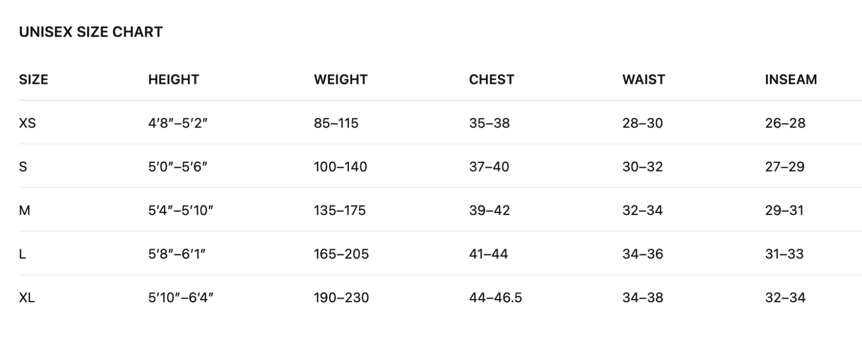
Task: Click the L size row label
Action: click(x=22, y=254)
